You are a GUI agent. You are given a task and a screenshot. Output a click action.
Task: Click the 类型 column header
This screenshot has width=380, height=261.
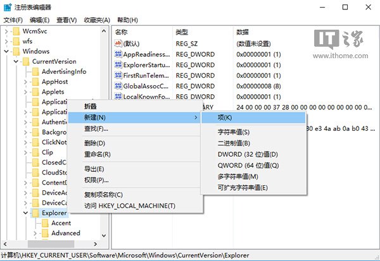tap(203, 32)
